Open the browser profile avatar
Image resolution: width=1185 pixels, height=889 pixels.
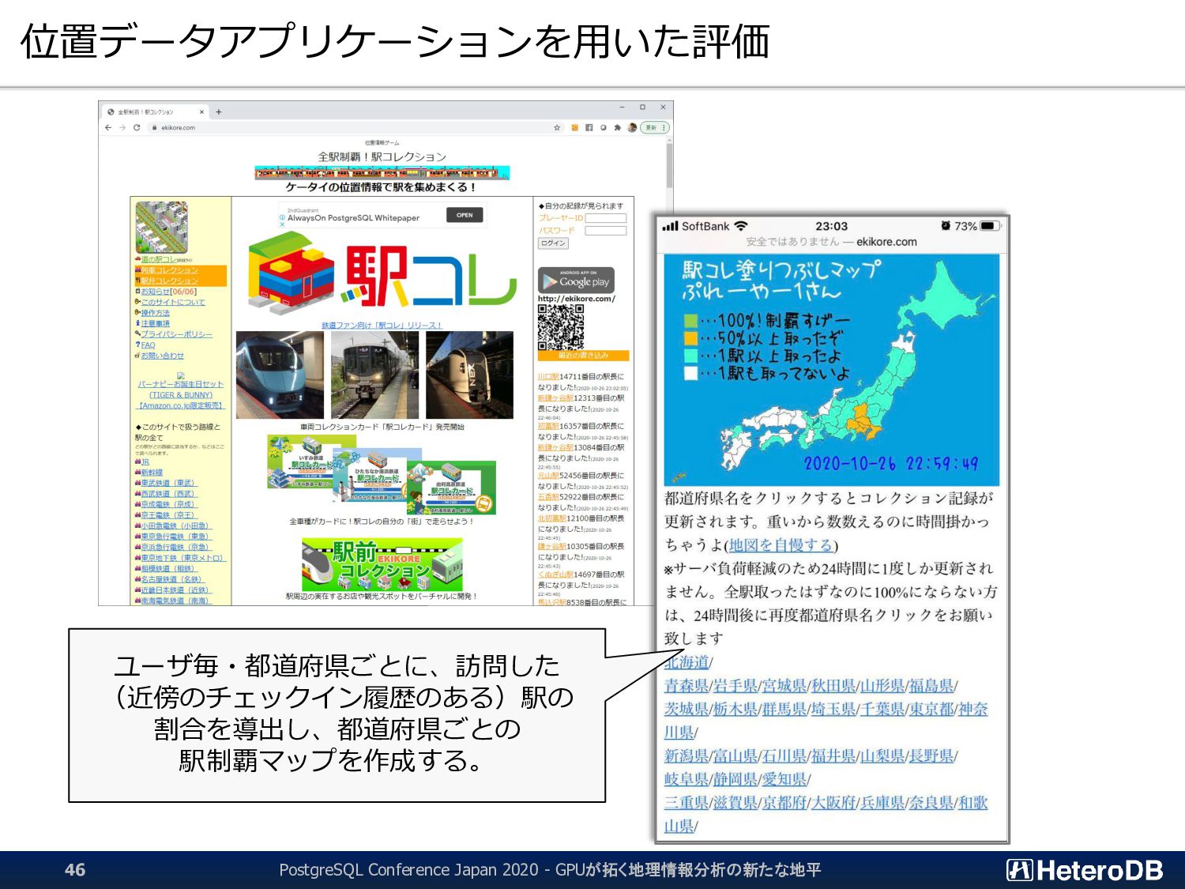click(632, 127)
